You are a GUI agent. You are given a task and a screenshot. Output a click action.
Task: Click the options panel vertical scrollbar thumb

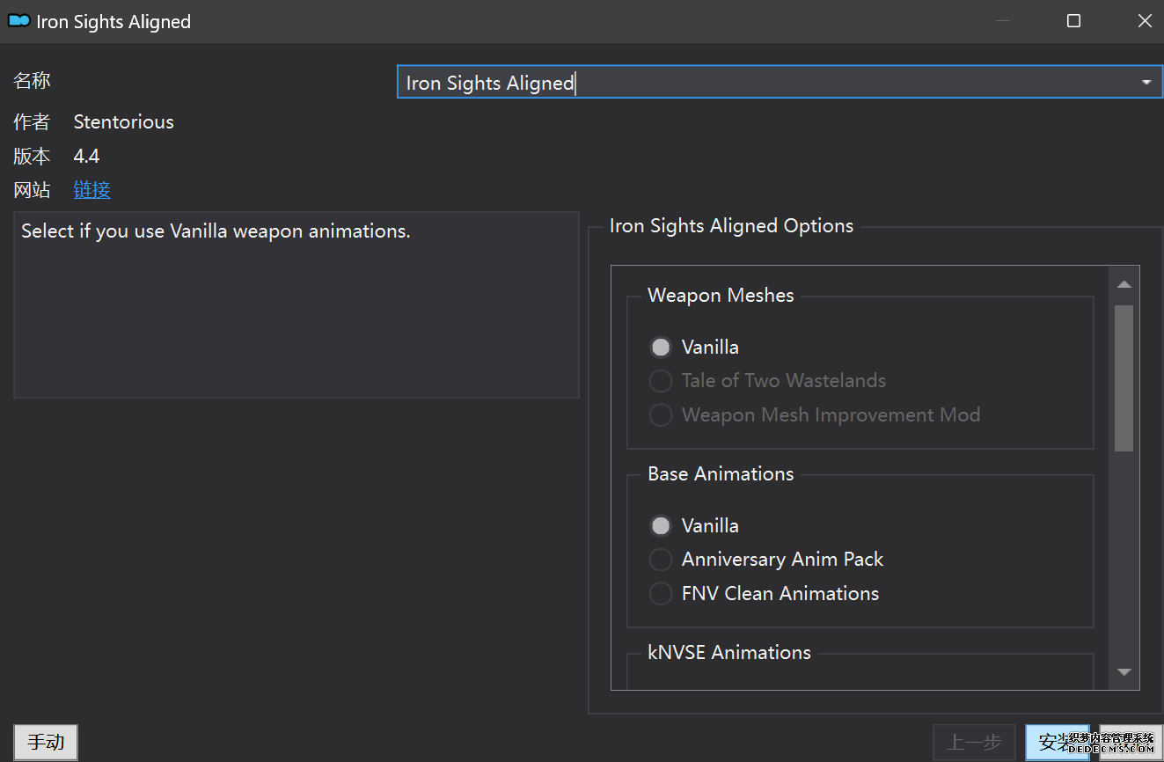(x=1124, y=378)
